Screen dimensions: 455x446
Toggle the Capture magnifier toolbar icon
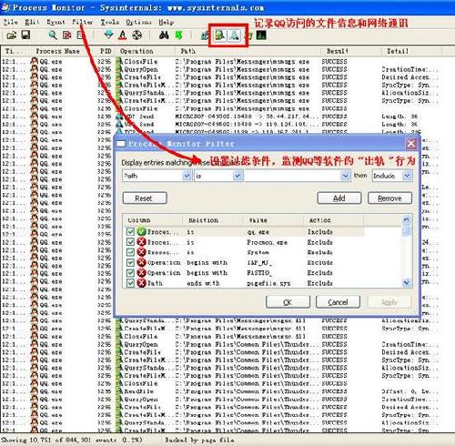tap(53, 35)
